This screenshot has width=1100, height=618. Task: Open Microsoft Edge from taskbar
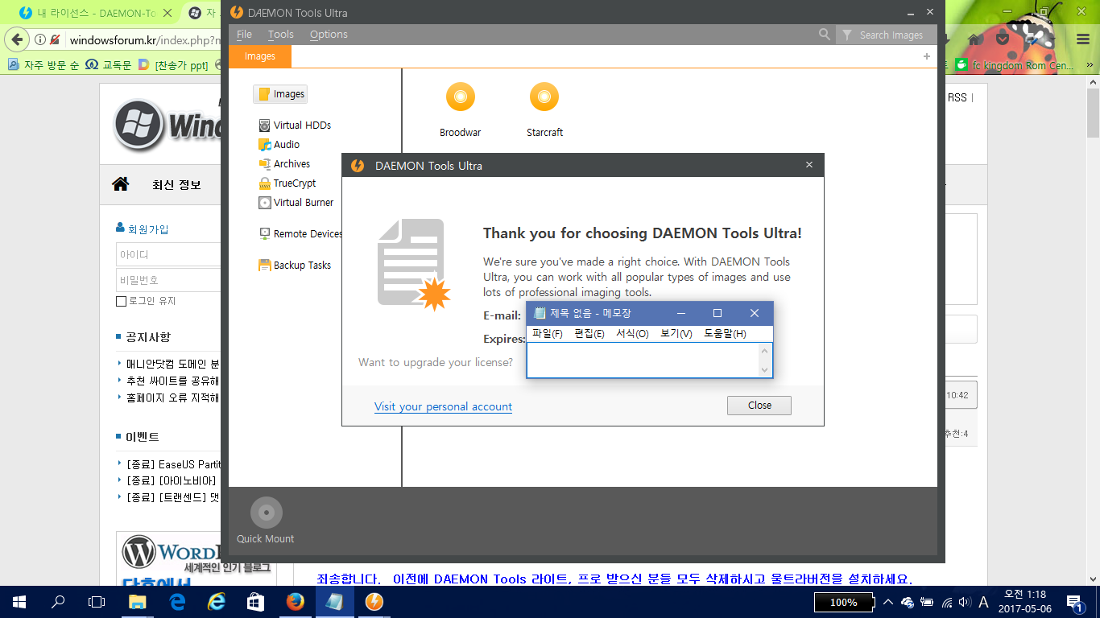(x=178, y=602)
